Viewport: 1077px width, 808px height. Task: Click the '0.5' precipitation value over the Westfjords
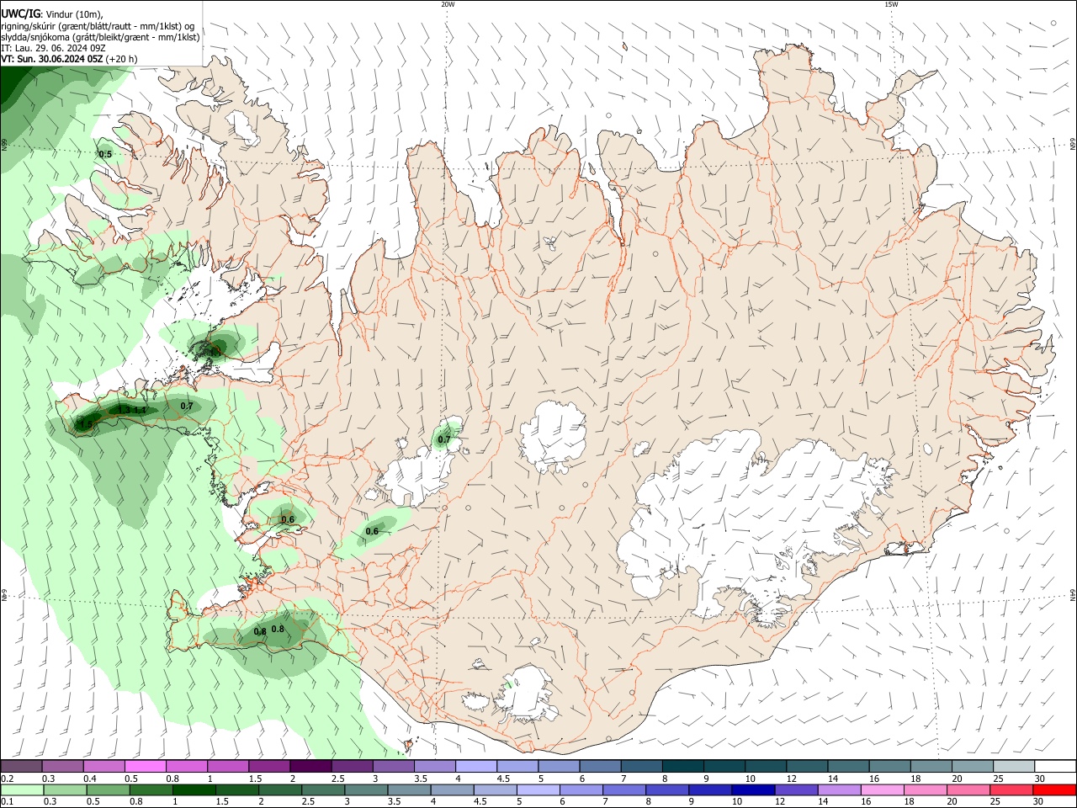[105, 154]
